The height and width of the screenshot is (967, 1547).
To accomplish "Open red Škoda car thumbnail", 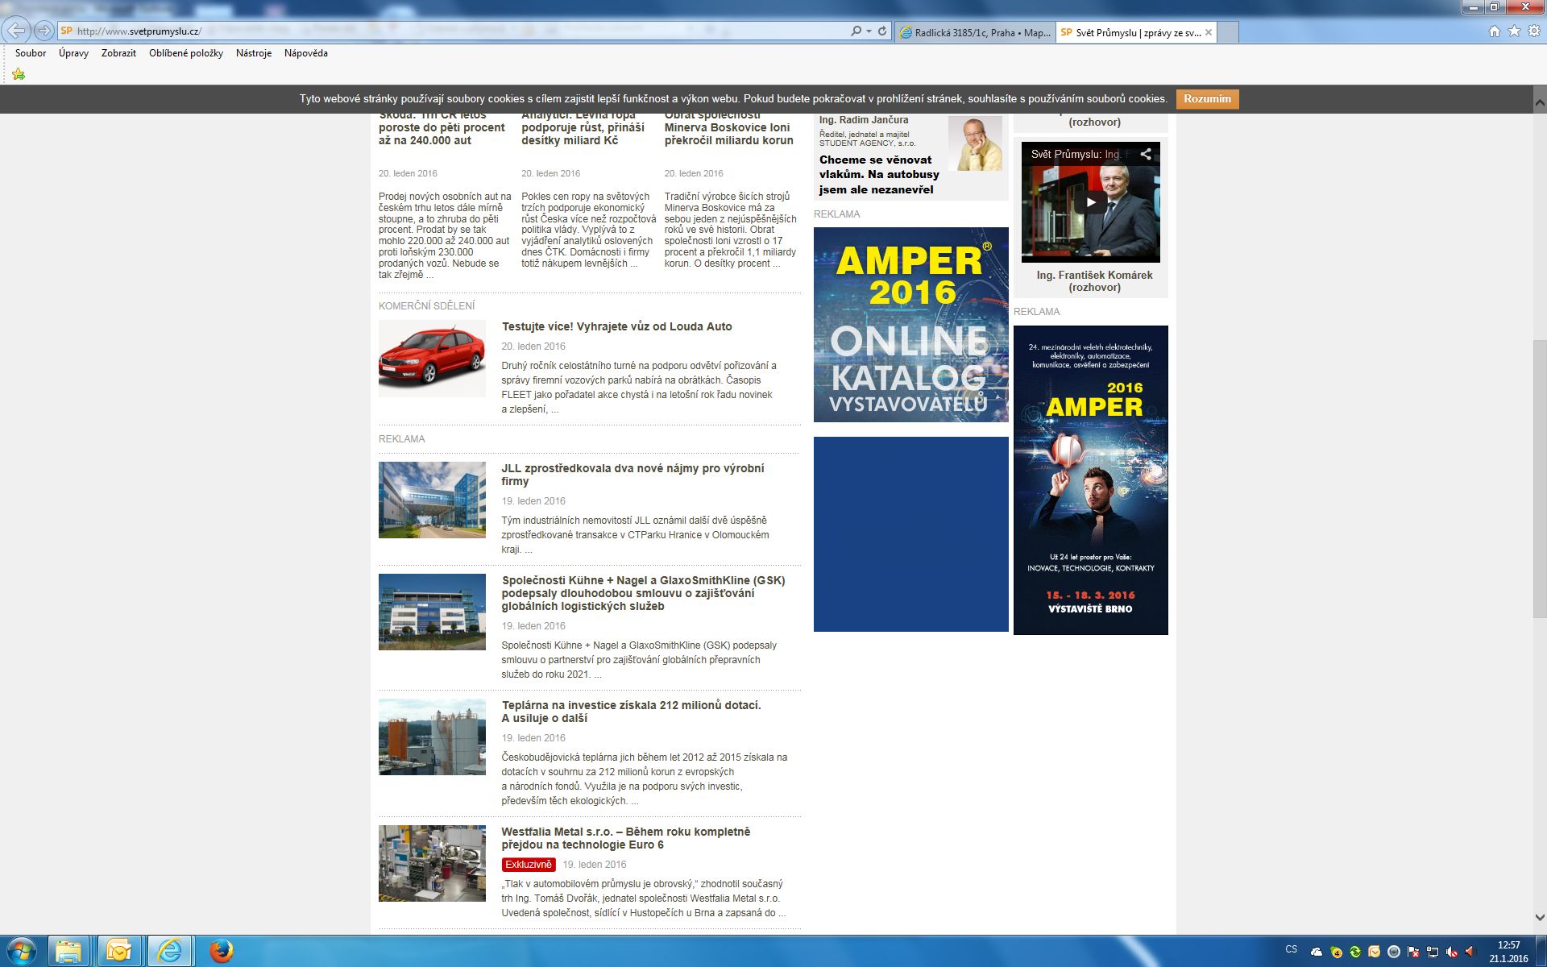I will point(432,359).
